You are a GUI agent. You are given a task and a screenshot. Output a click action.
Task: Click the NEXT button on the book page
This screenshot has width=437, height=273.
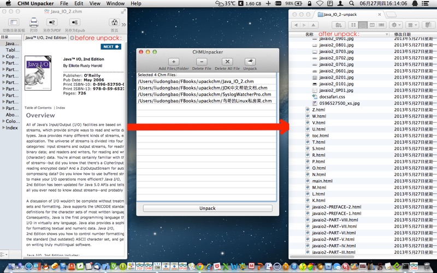pos(111,46)
